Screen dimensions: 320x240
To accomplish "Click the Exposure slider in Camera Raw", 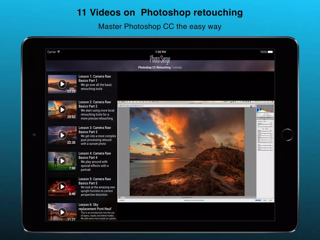I will point(265,131).
